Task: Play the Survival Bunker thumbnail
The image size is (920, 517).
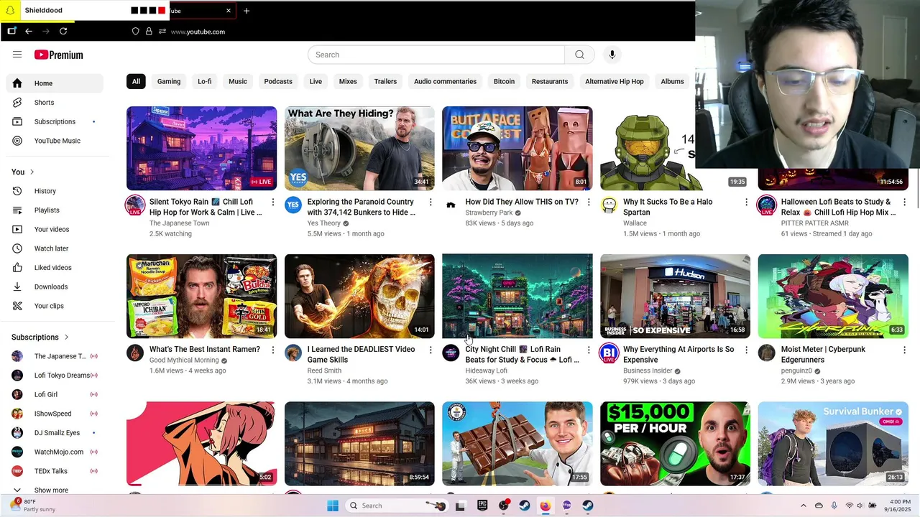Action: tap(833, 444)
